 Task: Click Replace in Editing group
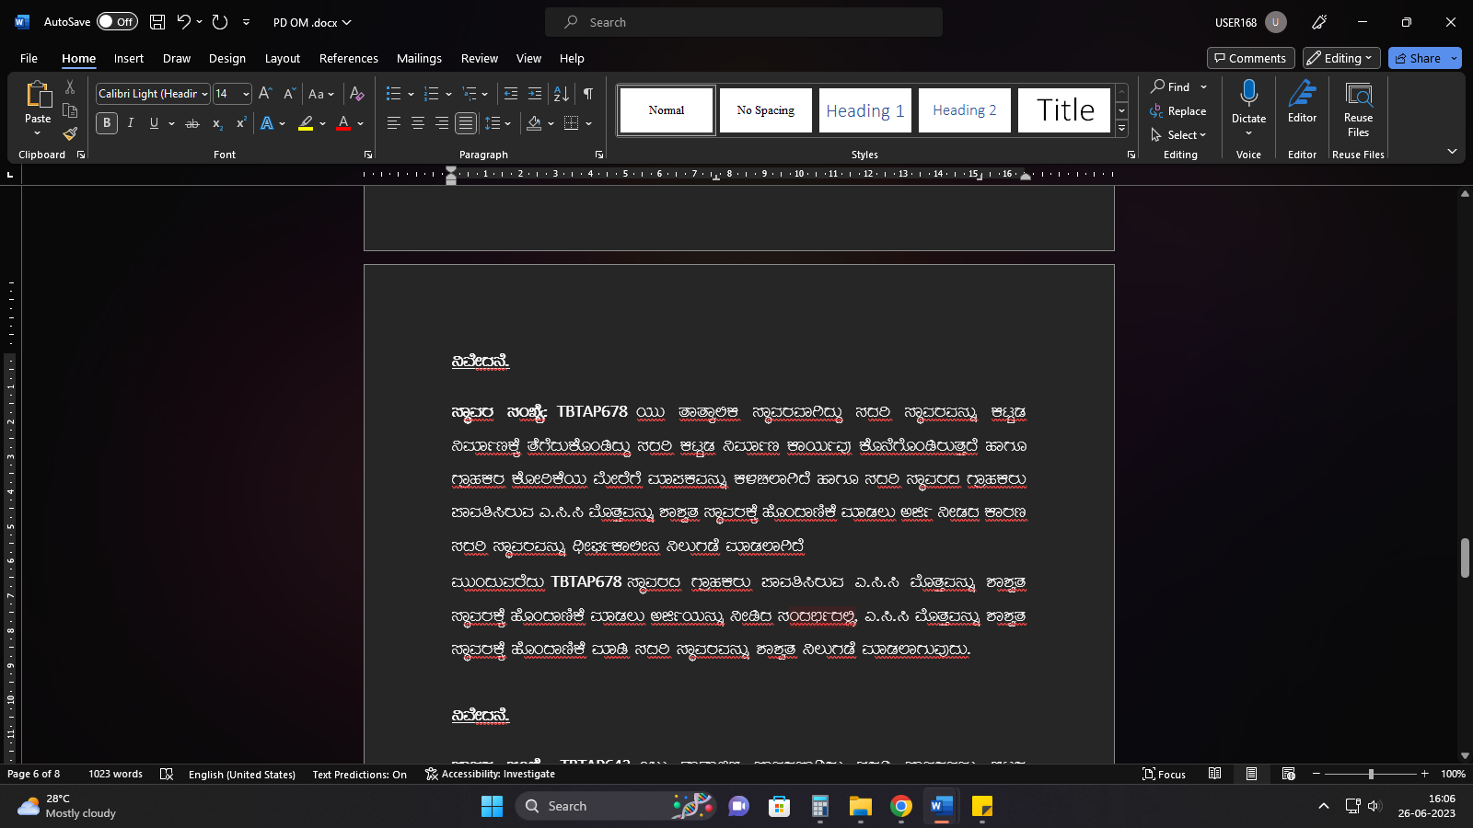(1178, 111)
